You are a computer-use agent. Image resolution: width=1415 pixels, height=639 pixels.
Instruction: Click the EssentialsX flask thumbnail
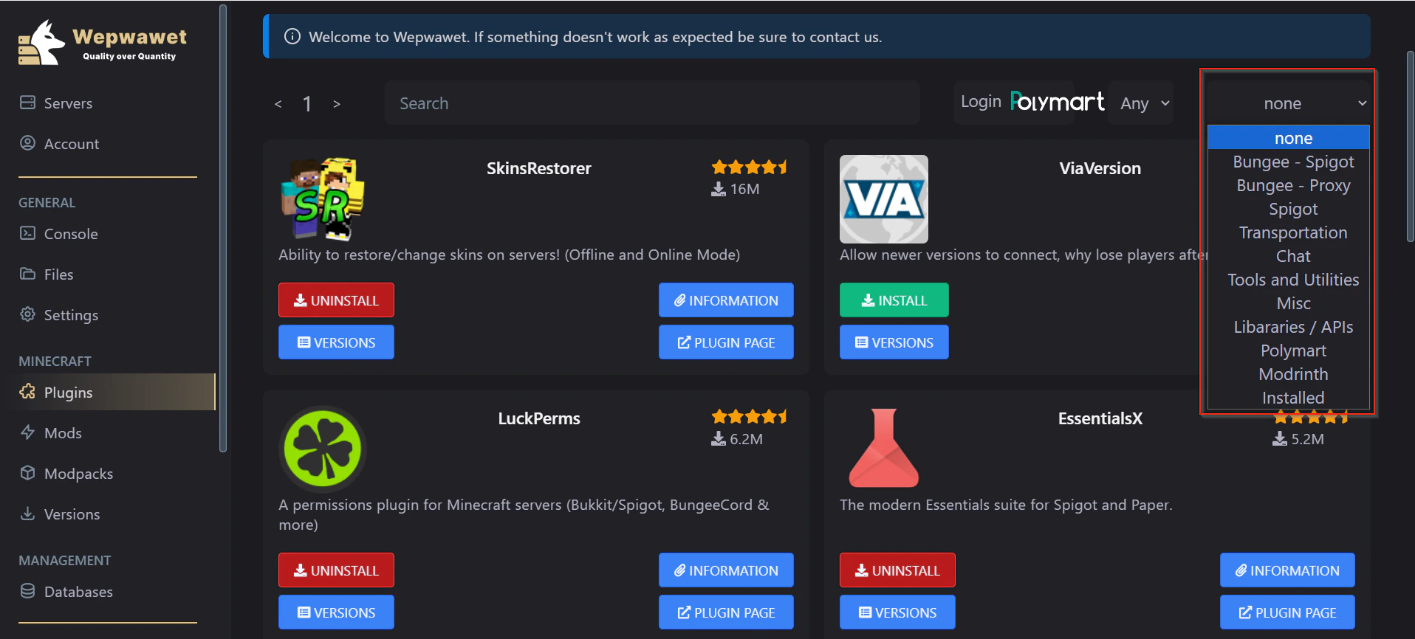tap(884, 449)
